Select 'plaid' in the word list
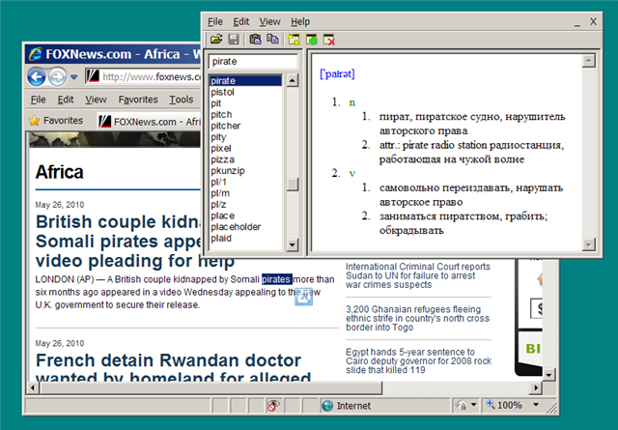Image resolution: width=618 pixels, height=430 pixels. click(245, 239)
